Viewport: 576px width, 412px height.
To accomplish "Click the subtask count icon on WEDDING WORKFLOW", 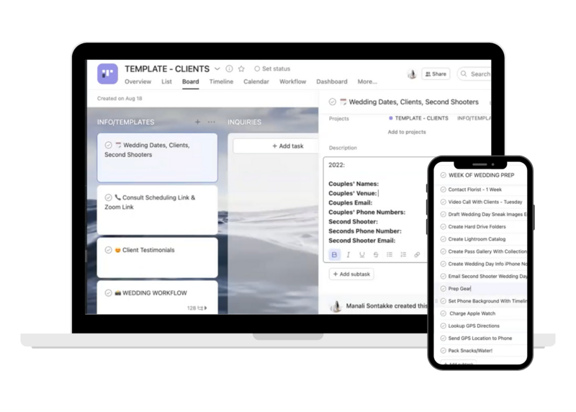I will pyautogui.click(x=200, y=308).
